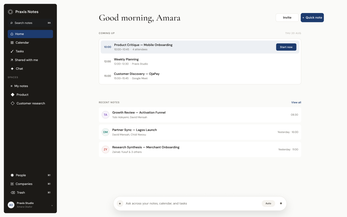Open Weekly Planning event
Viewport: 347px width, 217px height.
tap(200, 61)
